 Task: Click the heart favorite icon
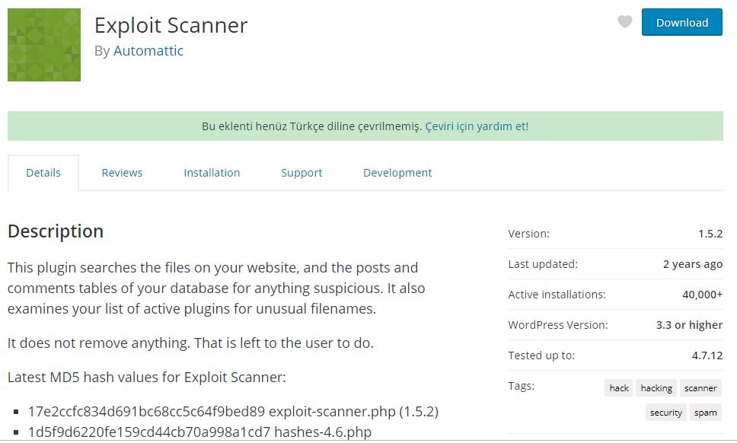tap(624, 21)
